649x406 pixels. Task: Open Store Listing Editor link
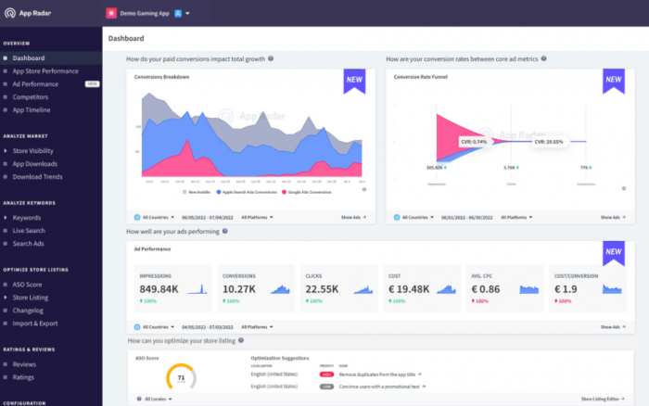click(x=603, y=399)
